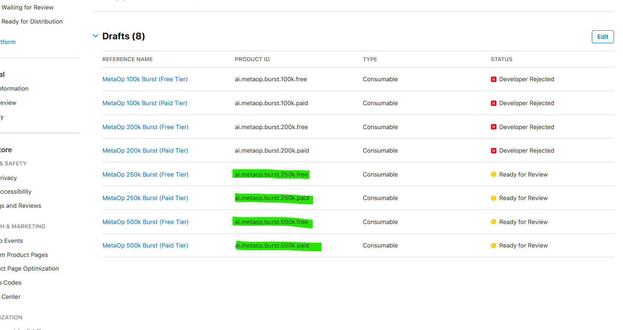Image resolution: width=623 pixels, height=330 pixels.
Task: Click the yellow review icon for 500k.paid
Action: tap(493, 245)
